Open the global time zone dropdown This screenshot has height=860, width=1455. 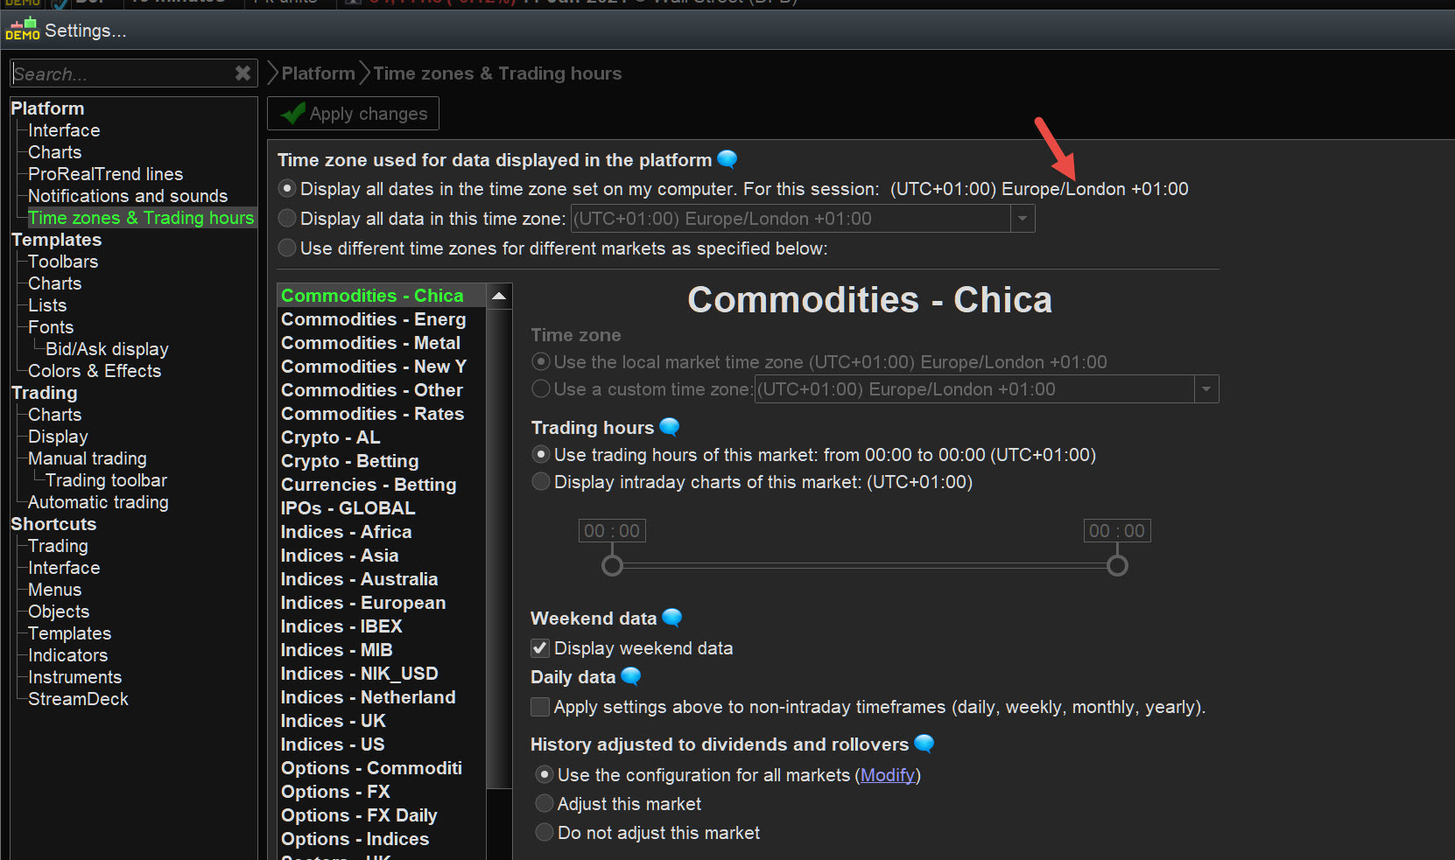(1022, 219)
